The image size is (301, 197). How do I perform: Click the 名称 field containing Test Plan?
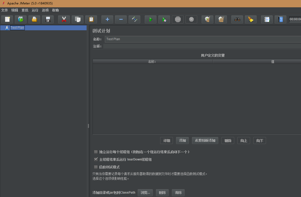pos(203,39)
